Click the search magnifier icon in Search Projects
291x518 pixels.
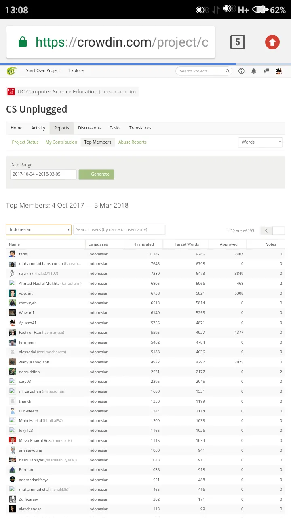228,71
